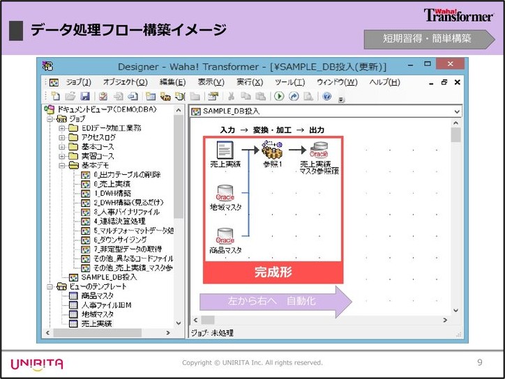The height and width of the screenshot is (379, 505).
Task: Expand the 実習コース folder
Action: [62, 156]
